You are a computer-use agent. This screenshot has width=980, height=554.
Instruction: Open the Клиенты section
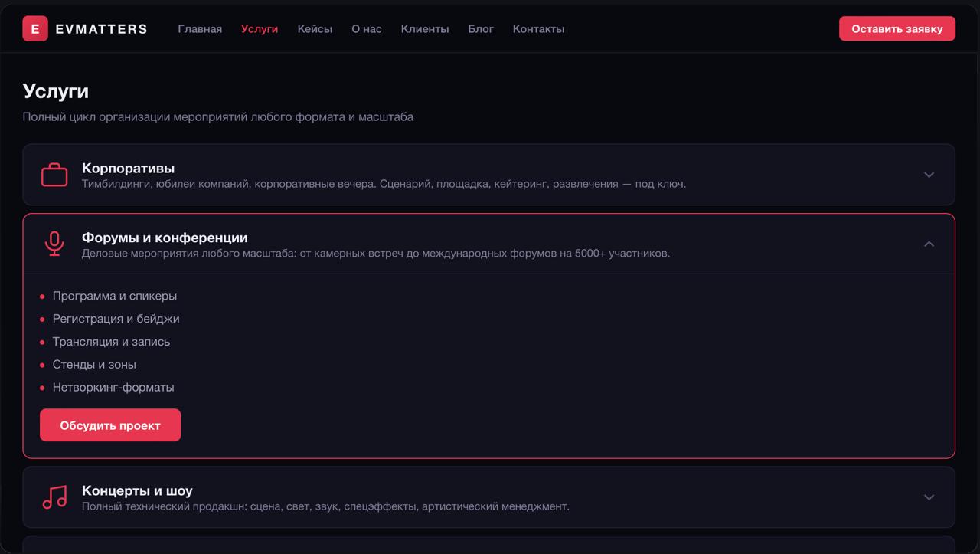pos(425,29)
